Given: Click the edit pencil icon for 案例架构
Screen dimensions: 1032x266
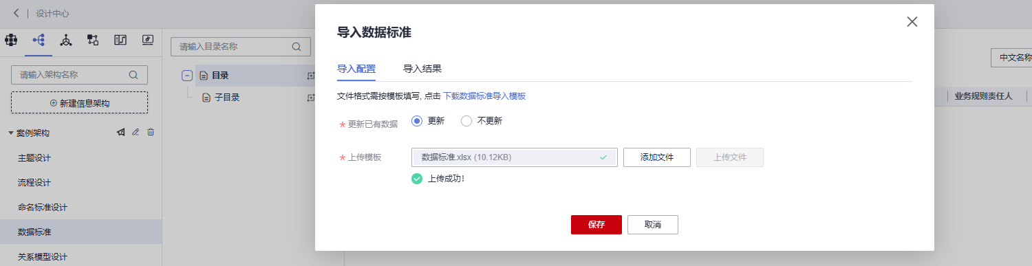Looking at the screenshot, I should coord(136,132).
